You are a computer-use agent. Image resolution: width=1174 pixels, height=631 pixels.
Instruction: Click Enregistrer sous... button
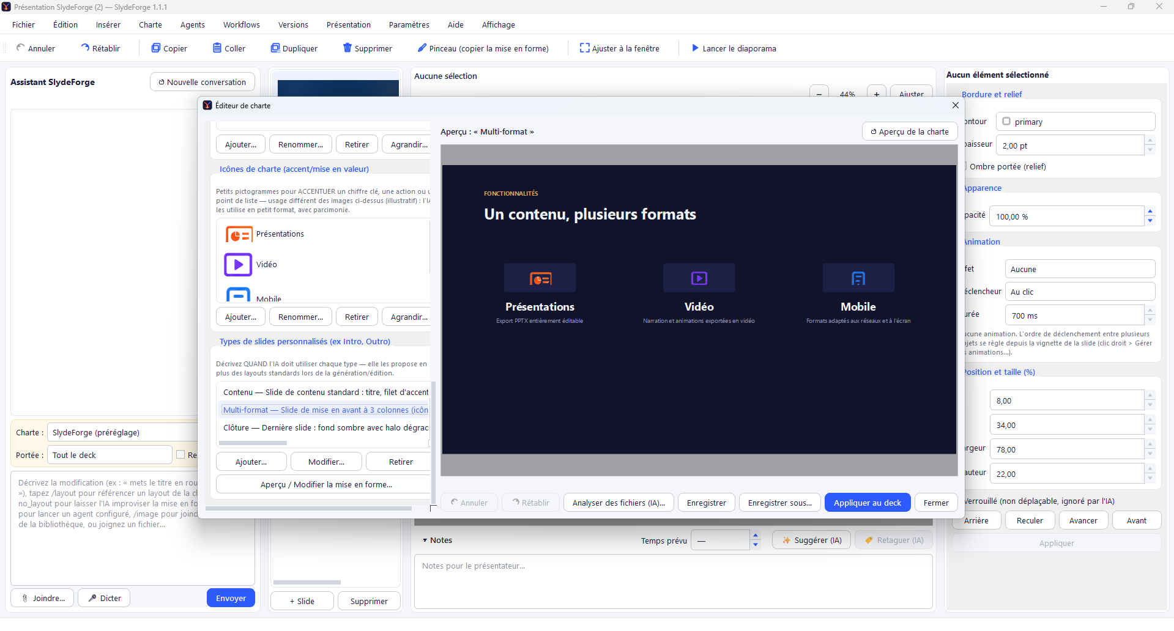click(x=780, y=503)
